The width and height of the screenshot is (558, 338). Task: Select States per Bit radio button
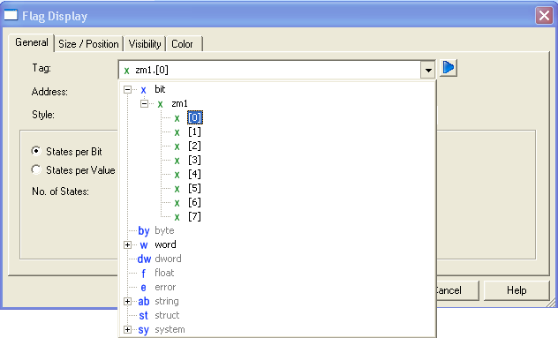[36, 151]
